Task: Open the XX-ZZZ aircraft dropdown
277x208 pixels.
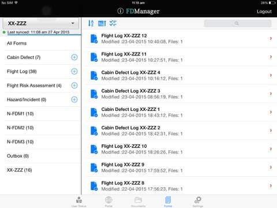Action: click(41, 24)
